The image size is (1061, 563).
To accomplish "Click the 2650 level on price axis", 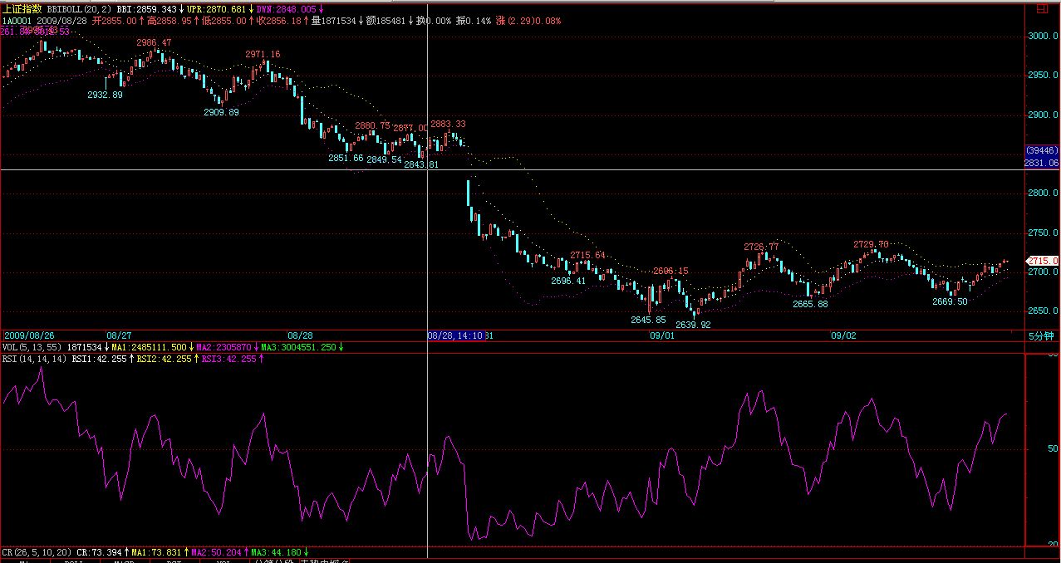I will (x=1042, y=311).
